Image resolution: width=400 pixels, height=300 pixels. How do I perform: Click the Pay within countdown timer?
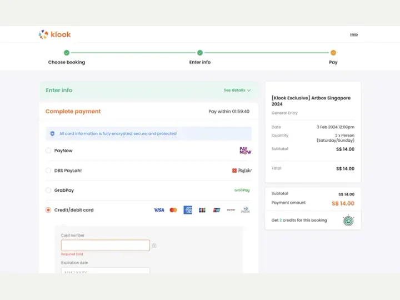coord(229,112)
